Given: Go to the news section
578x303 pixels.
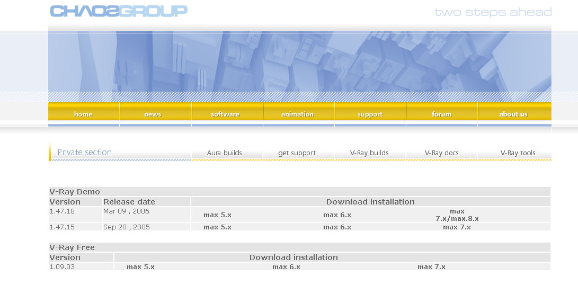Looking at the screenshot, I should coord(156,112).
